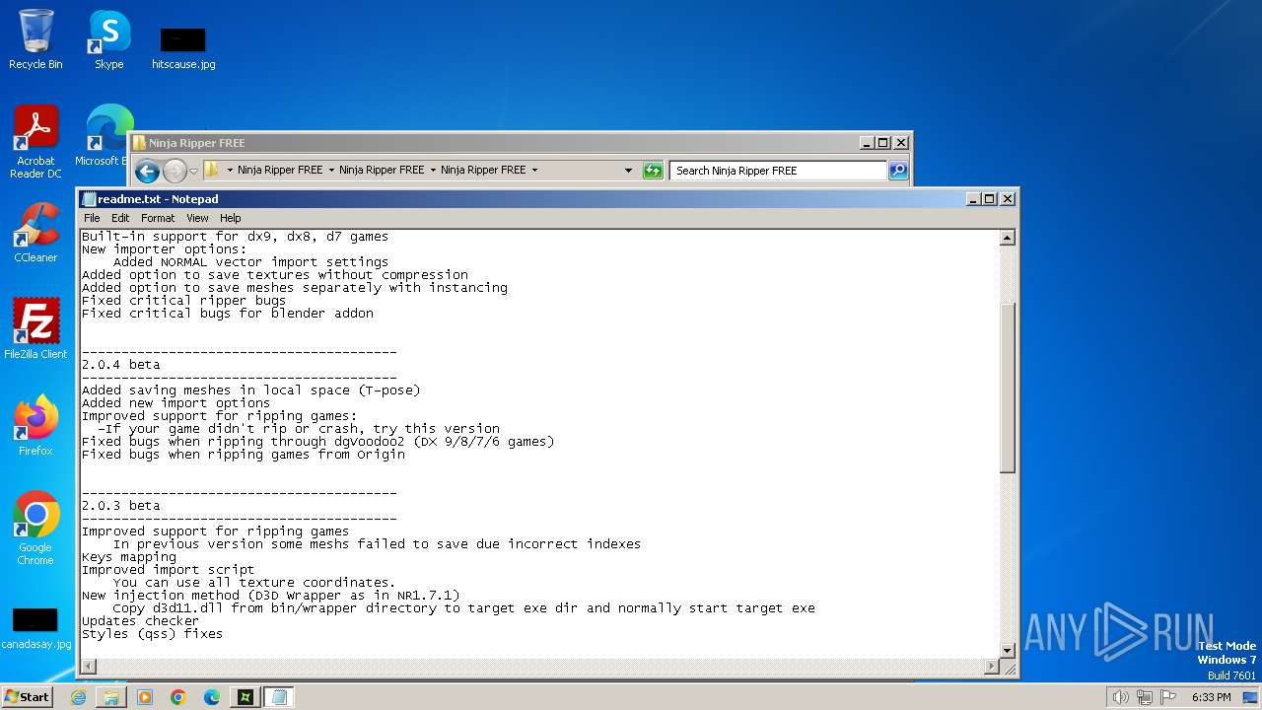Click the line "Added new import options"

tap(175, 403)
